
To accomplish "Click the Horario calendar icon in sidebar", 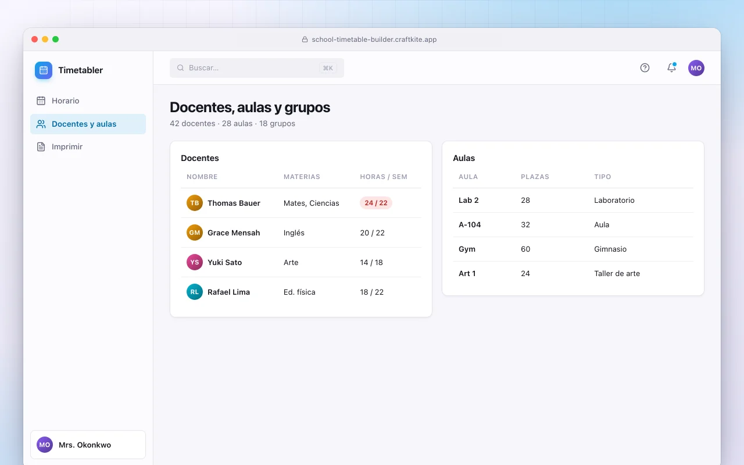I will point(41,101).
